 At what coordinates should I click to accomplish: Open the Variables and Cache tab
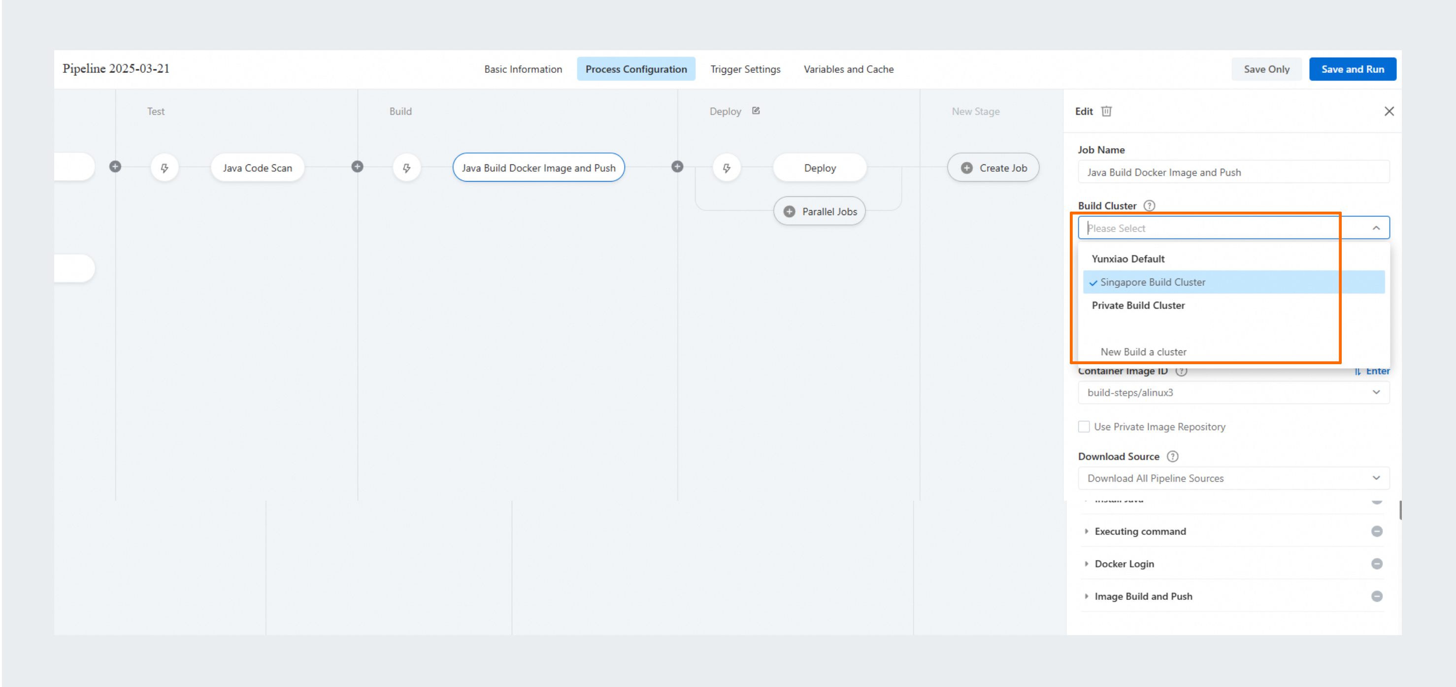click(x=848, y=69)
